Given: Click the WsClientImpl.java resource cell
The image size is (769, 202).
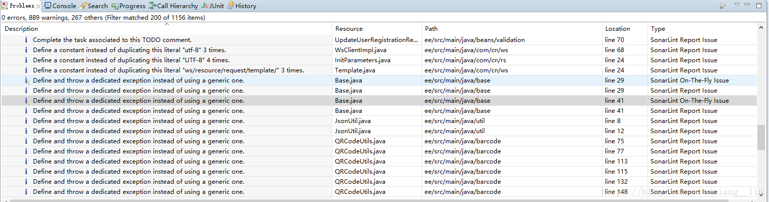Looking at the screenshot, I should 377,50.
